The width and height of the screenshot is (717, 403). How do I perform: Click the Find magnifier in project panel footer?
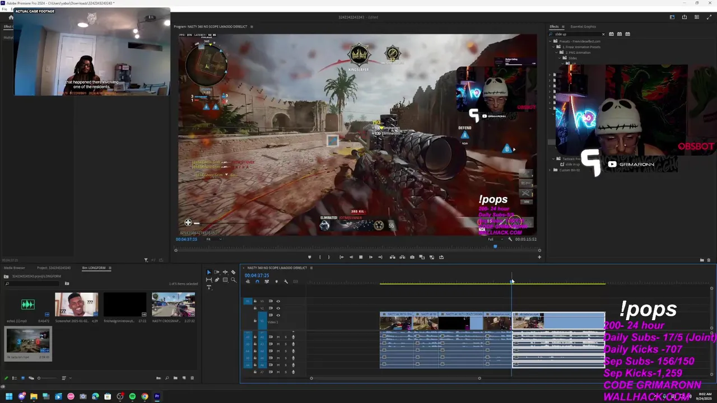point(167,378)
